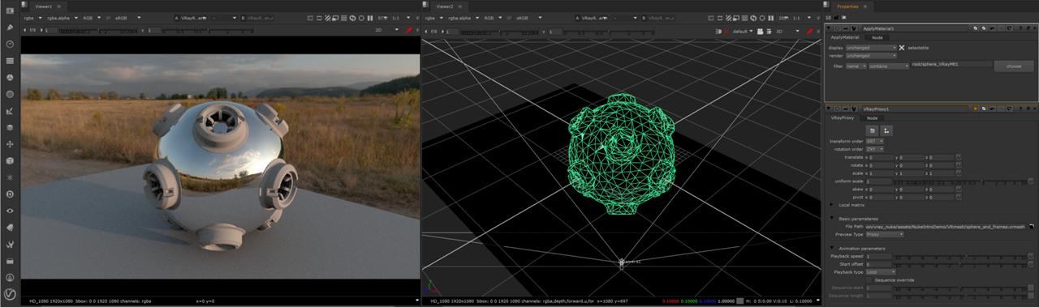1039x307 pixels.
Task: Switch to the Viewer2 tab
Action: click(x=444, y=6)
